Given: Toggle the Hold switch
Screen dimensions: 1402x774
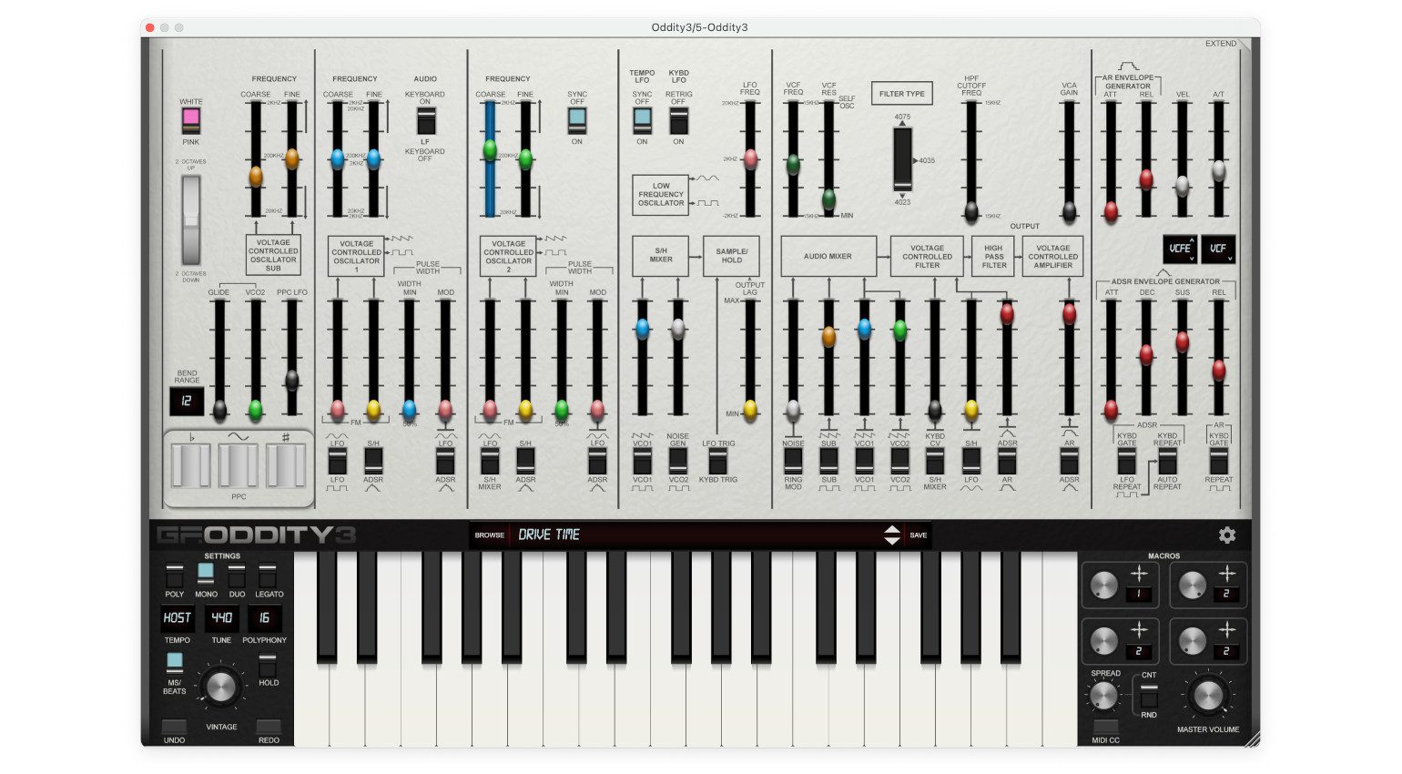Looking at the screenshot, I should click(x=268, y=666).
